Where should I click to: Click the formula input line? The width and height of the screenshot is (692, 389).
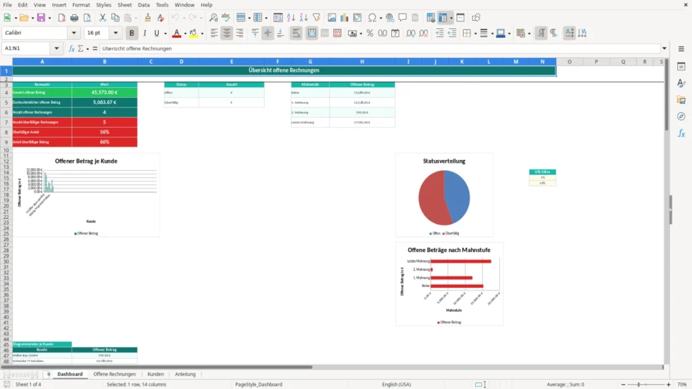(380, 49)
